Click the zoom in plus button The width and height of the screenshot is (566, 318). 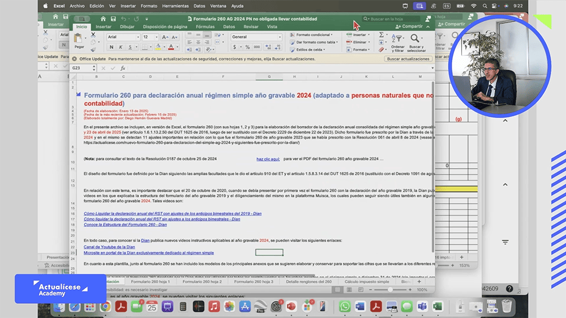(410, 290)
